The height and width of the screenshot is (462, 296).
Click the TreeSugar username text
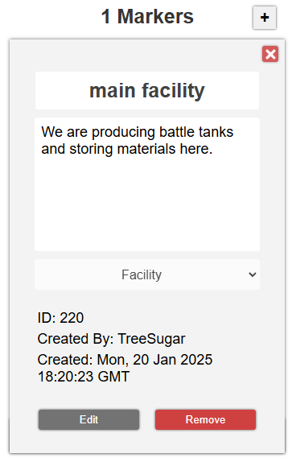coord(151,339)
